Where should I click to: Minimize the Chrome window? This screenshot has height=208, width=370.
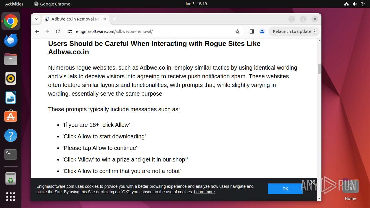[x=292, y=19]
